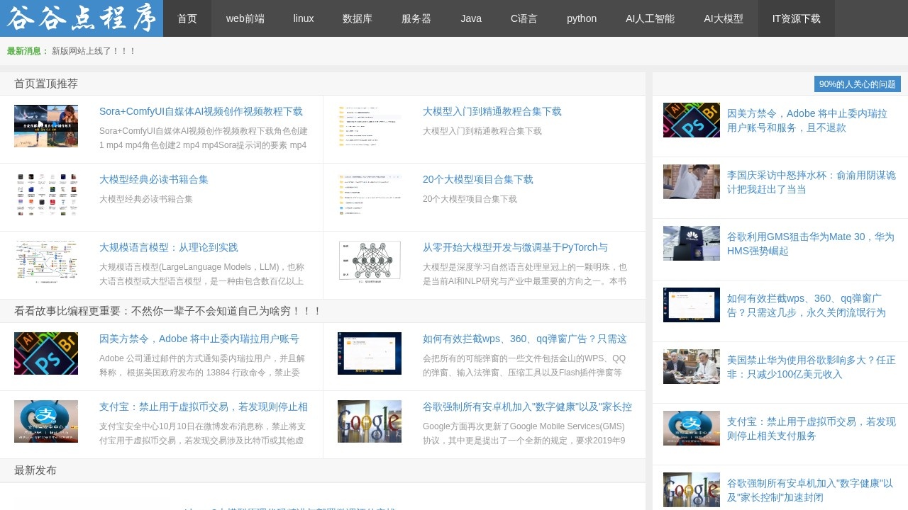The image size is (908, 510).
Task: Click the 李国庆 interview thumbnail in sidebar
Action: click(692, 182)
